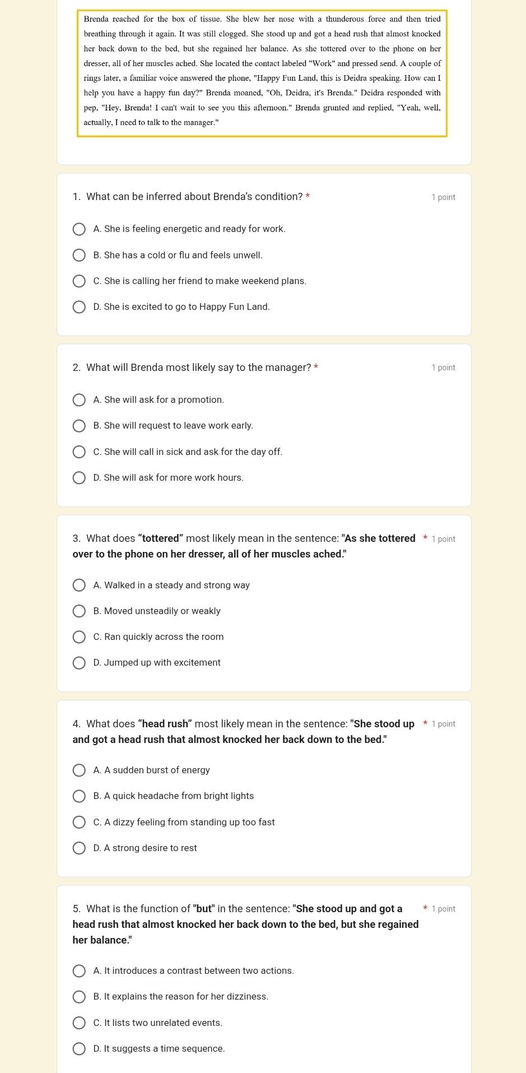Screen dimensions: 526x1073
Task: Choose 'She has a cold or flu' option
Action: 80,256
